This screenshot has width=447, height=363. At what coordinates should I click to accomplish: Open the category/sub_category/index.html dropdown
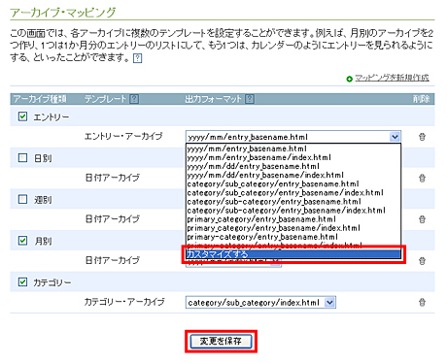260,303
